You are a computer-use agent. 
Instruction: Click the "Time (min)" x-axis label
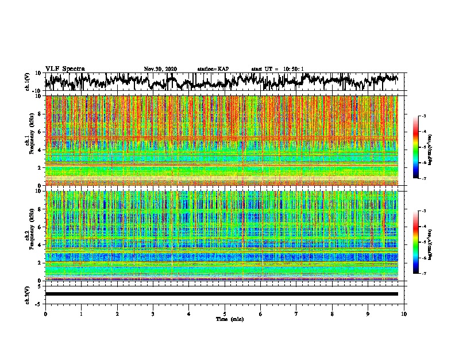point(230,319)
